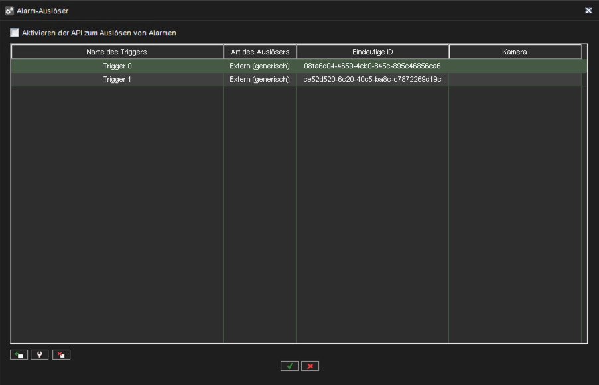Sort by the Name des Triggers column
Image resolution: width=599 pixels, height=385 pixels.
tap(117, 51)
